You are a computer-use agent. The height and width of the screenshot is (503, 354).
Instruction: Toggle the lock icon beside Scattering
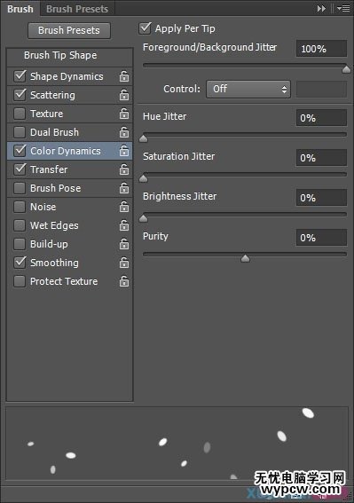pyautogui.click(x=124, y=95)
